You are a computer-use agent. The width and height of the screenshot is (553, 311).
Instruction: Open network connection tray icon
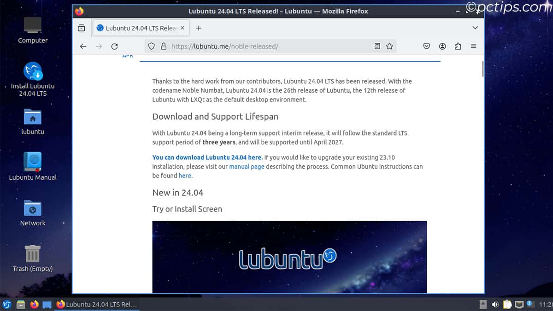519,304
